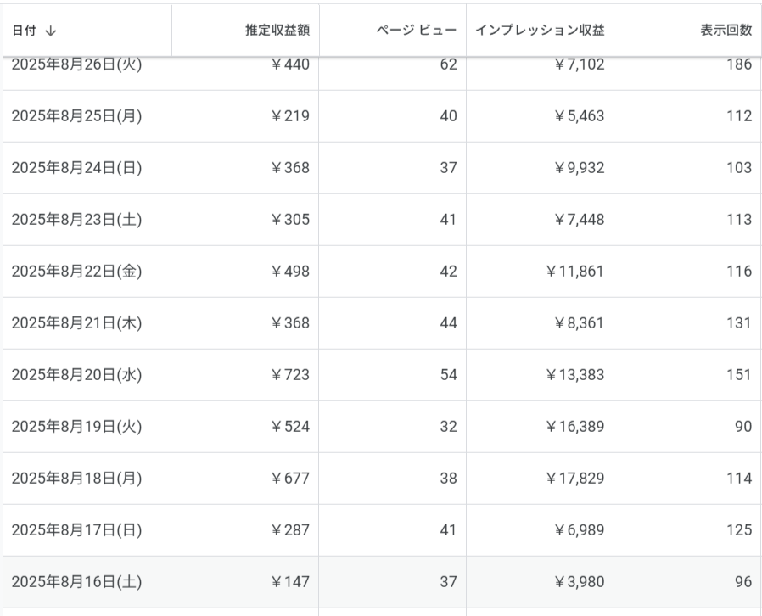
Task: Select the 2025年8月22日(金) date cell
Action: [76, 272]
